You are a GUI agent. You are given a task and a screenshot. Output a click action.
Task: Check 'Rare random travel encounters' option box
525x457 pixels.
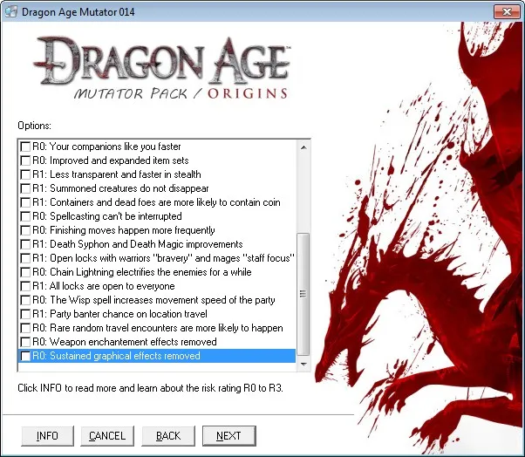point(25,328)
